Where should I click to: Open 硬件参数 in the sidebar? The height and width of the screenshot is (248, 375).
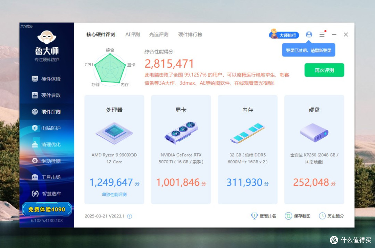47,95
